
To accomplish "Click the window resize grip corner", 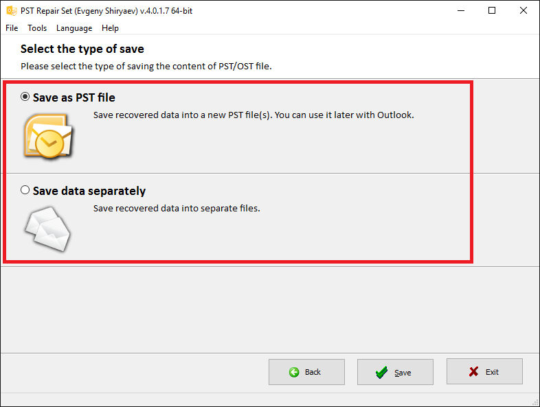I will [535, 402].
